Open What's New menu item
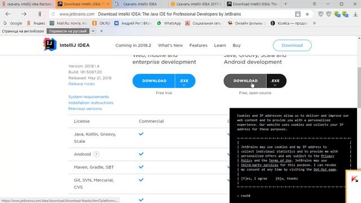Screen dimensions: 361x203 click(170, 45)
